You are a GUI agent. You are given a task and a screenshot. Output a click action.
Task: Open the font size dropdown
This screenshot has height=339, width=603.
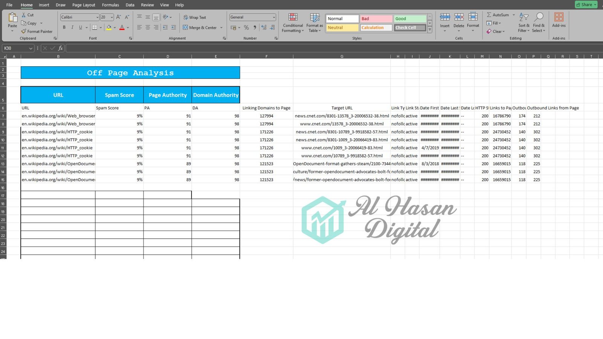112,17
